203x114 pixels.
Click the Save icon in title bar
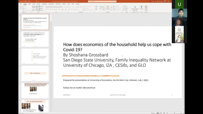tap(29, 1)
